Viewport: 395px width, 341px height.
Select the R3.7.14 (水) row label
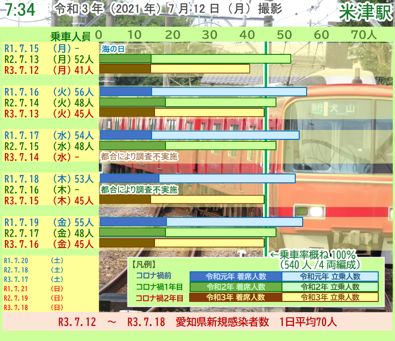pos(42,157)
